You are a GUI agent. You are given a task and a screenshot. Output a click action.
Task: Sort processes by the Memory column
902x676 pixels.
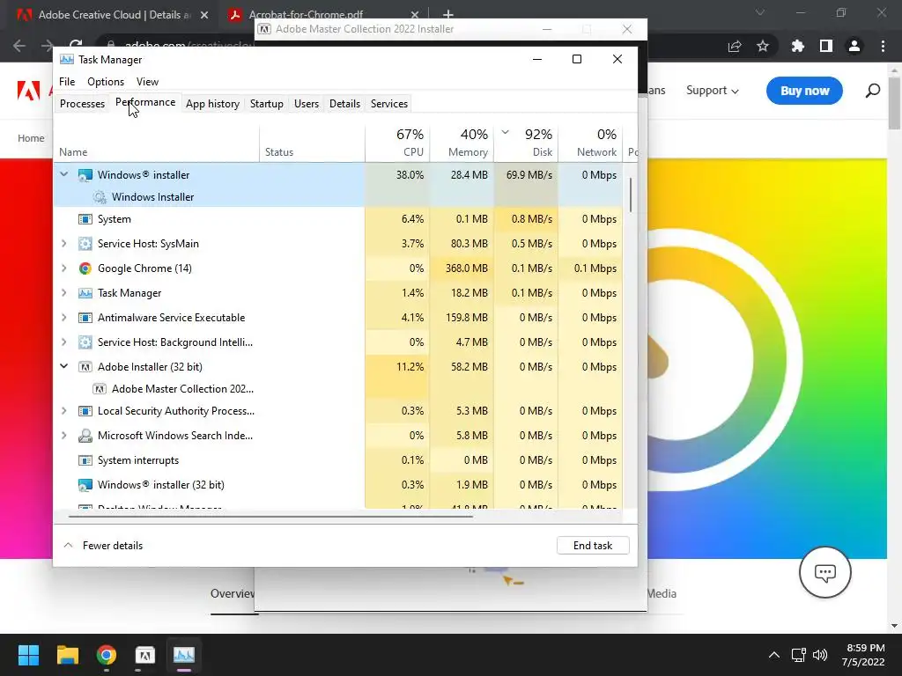pos(462,143)
